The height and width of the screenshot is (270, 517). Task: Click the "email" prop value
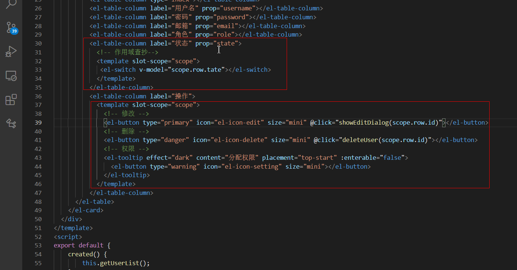pos(226,26)
